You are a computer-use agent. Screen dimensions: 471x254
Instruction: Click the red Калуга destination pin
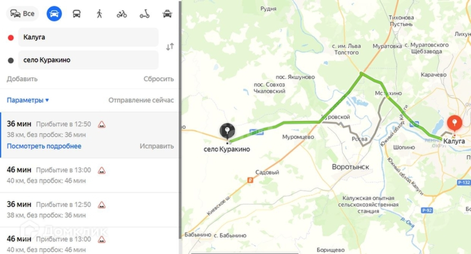tap(455, 123)
